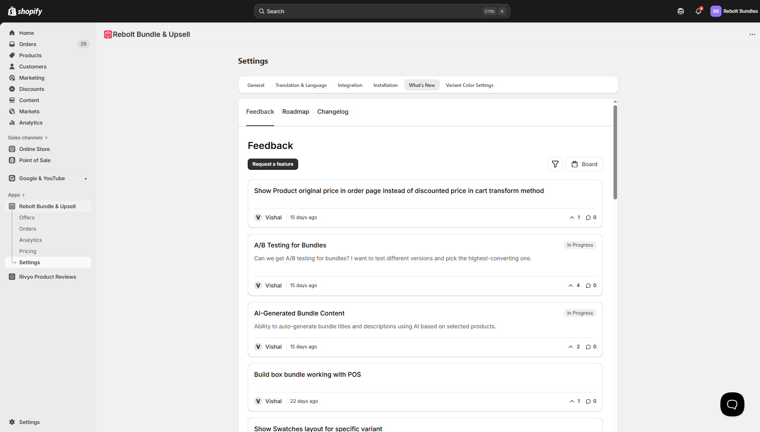This screenshot has width=760, height=432.
Task: Open comments on AI-Generated Bundle Content
Action: click(x=591, y=347)
